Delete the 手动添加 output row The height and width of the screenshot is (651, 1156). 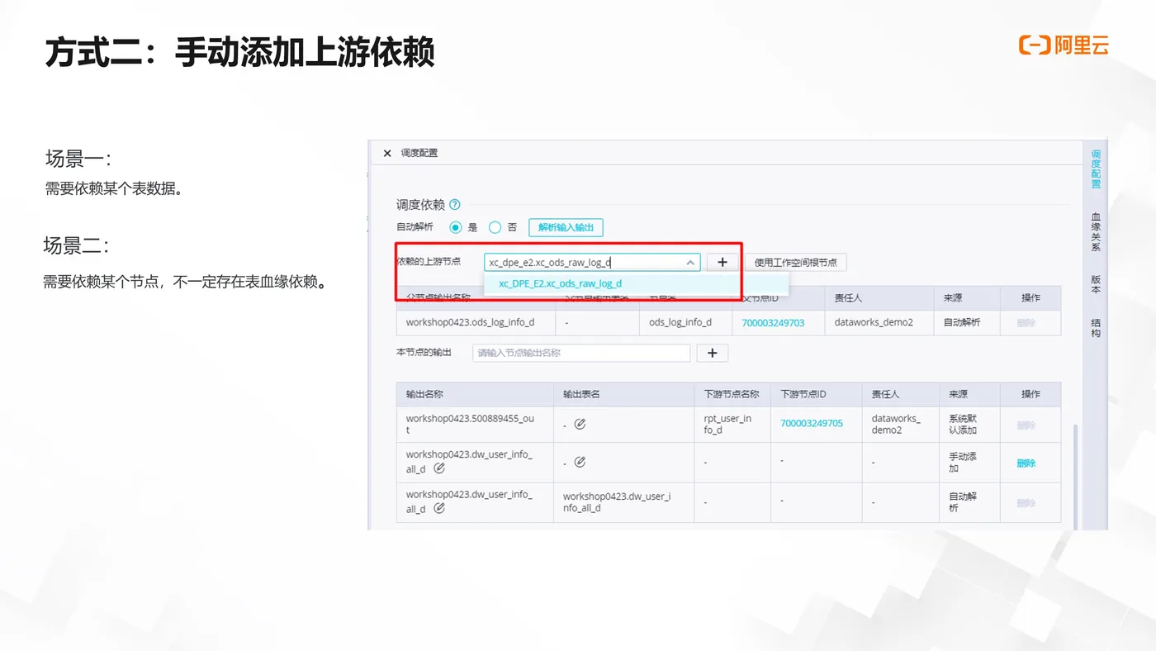(x=1026, y=463)
